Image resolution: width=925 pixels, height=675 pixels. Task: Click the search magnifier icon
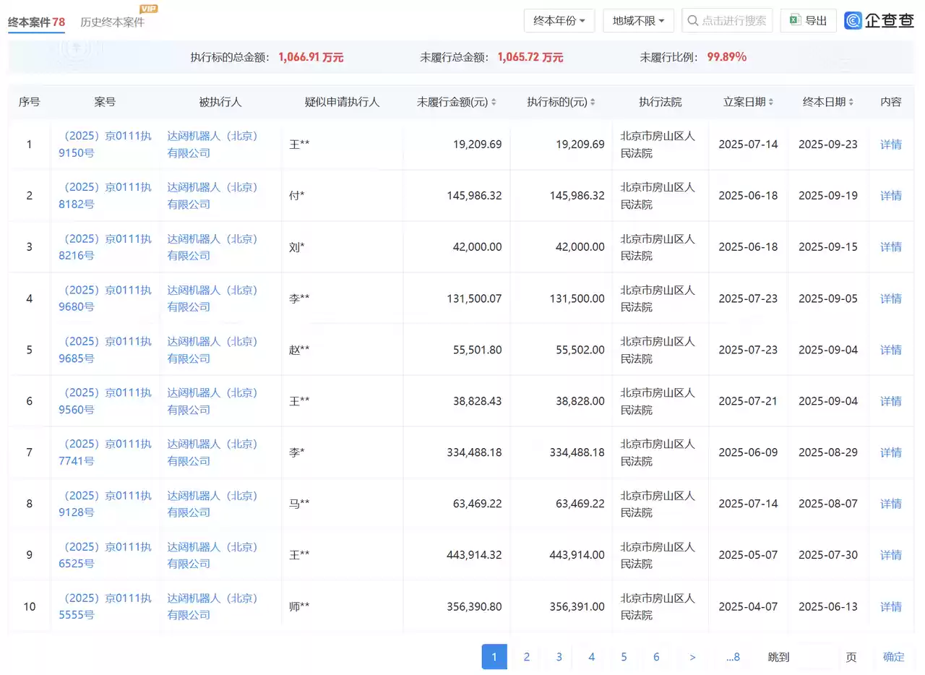pyautogui.click(x=693, y=20)
